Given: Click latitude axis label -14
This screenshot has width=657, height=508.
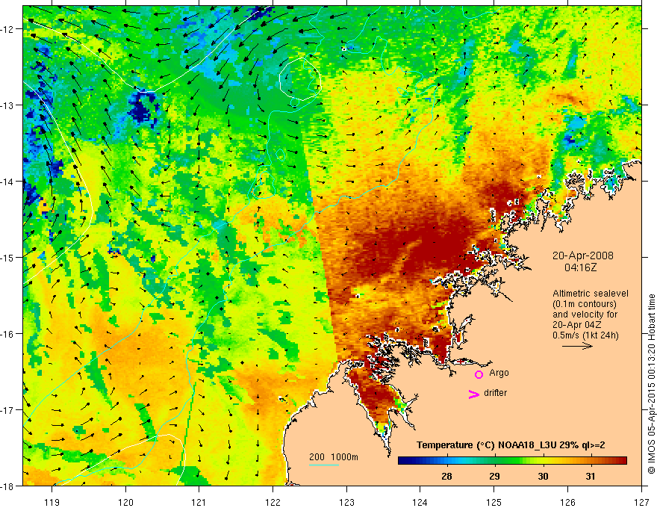Looking at the screenshot, I should (x=7, y=182).
